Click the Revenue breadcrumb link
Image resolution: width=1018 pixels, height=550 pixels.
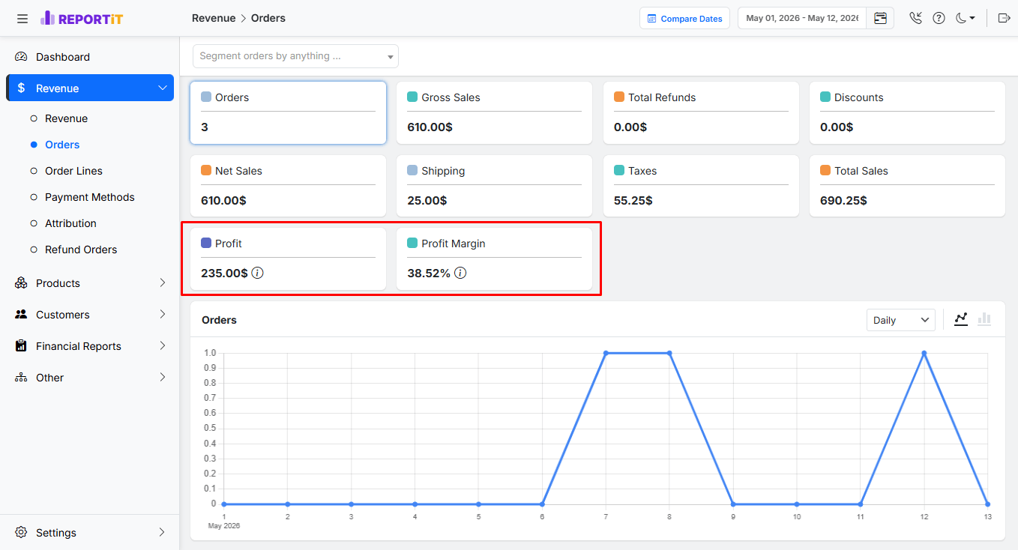214,18
